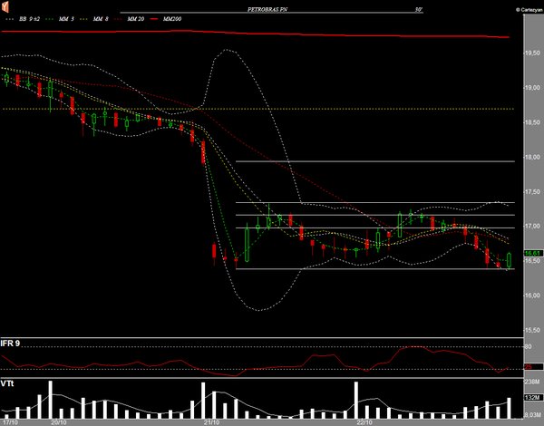This screenshot has width=544, height=426.
Task: Click the 21/10 date on time axis
Action: coord(211,421)
